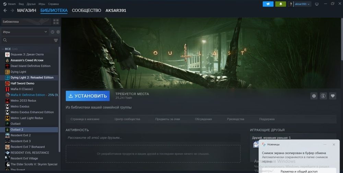343x173 pixels.
Task: Open the AKSAR391 profile tab
Action: pos(116,11)
